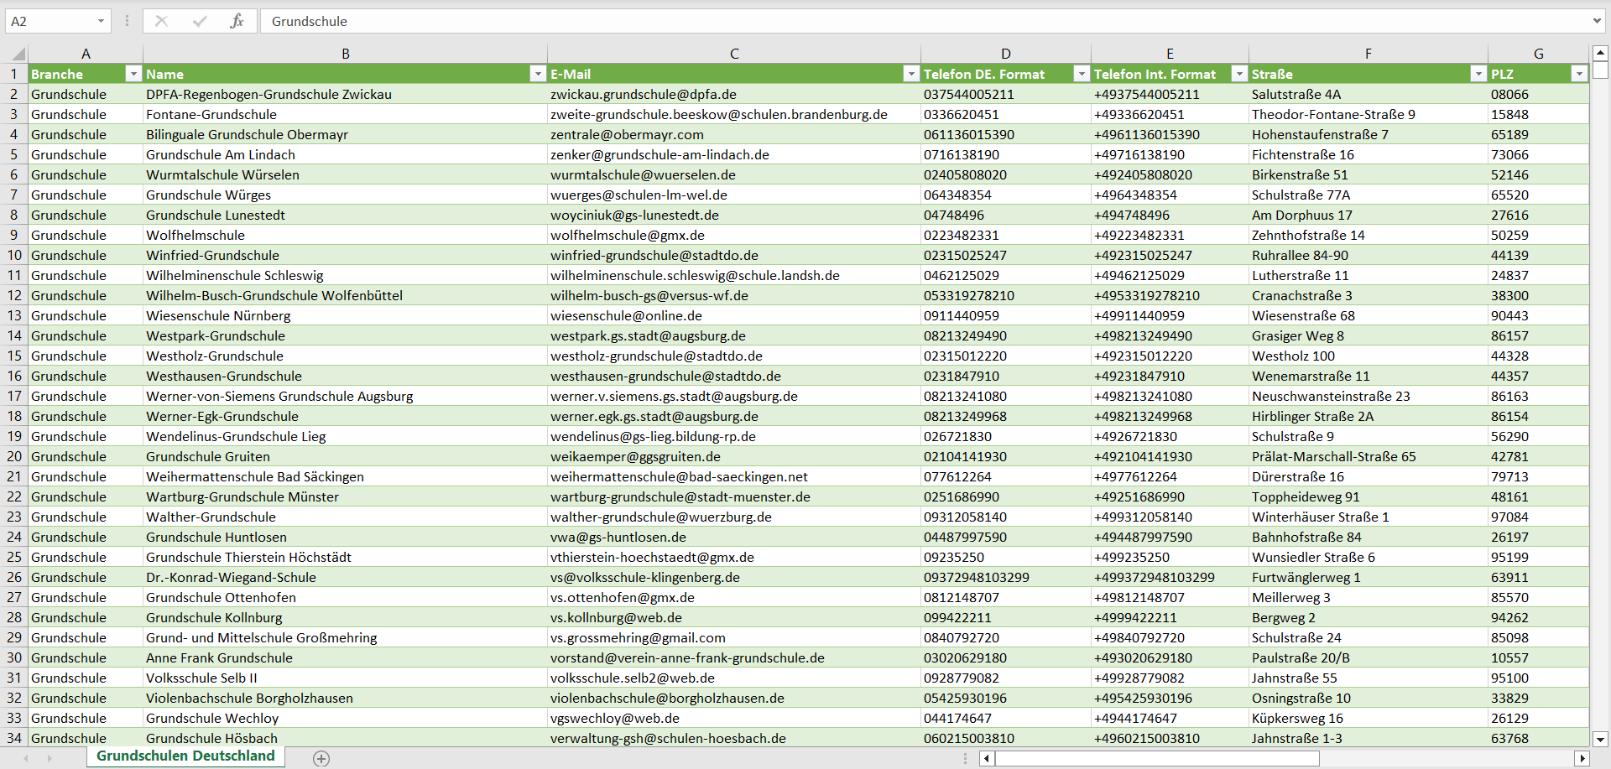
Task: Click the Name Box showing A2
Action: (49, 21)
